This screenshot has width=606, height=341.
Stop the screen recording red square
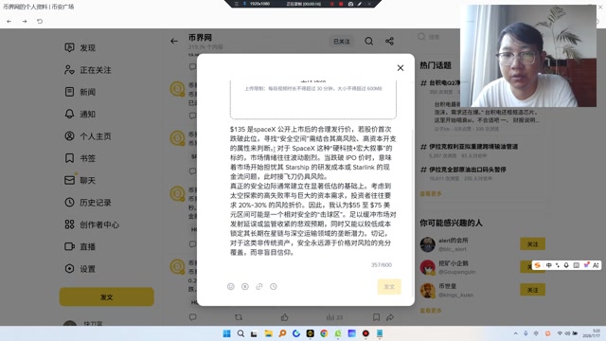coord(341,4)
